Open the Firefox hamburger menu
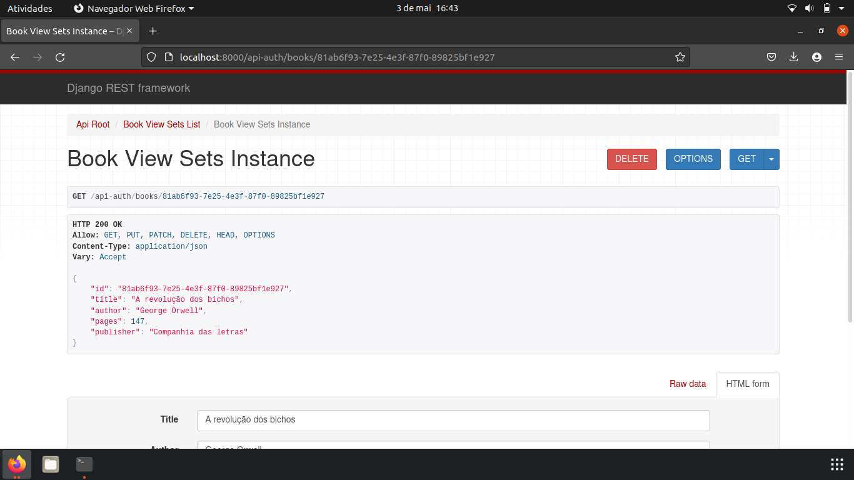Viewport: 854px width, 480px height. pyautogui.click(x=839, y=57)
